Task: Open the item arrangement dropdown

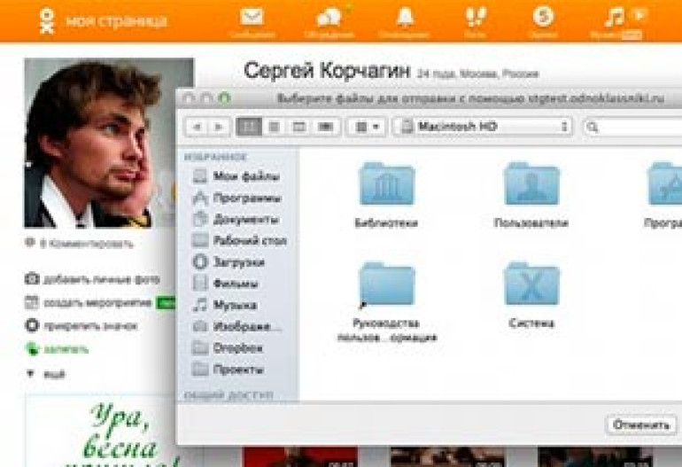Action: 366,127
